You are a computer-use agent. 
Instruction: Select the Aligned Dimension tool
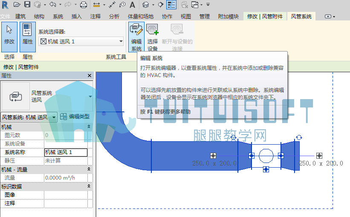pos(112,5)
